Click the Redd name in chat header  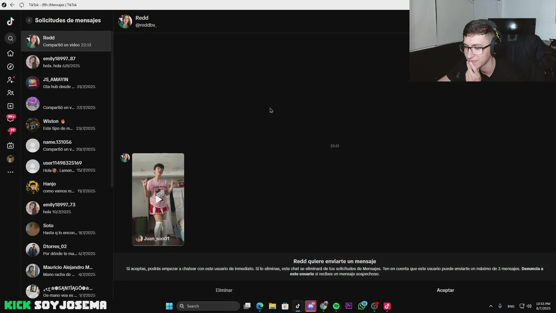click(x=142, y=18)
